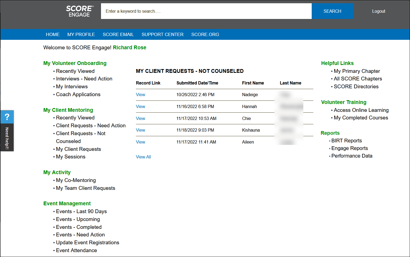Click the My Client Mentoring heading

coord(68,110)
